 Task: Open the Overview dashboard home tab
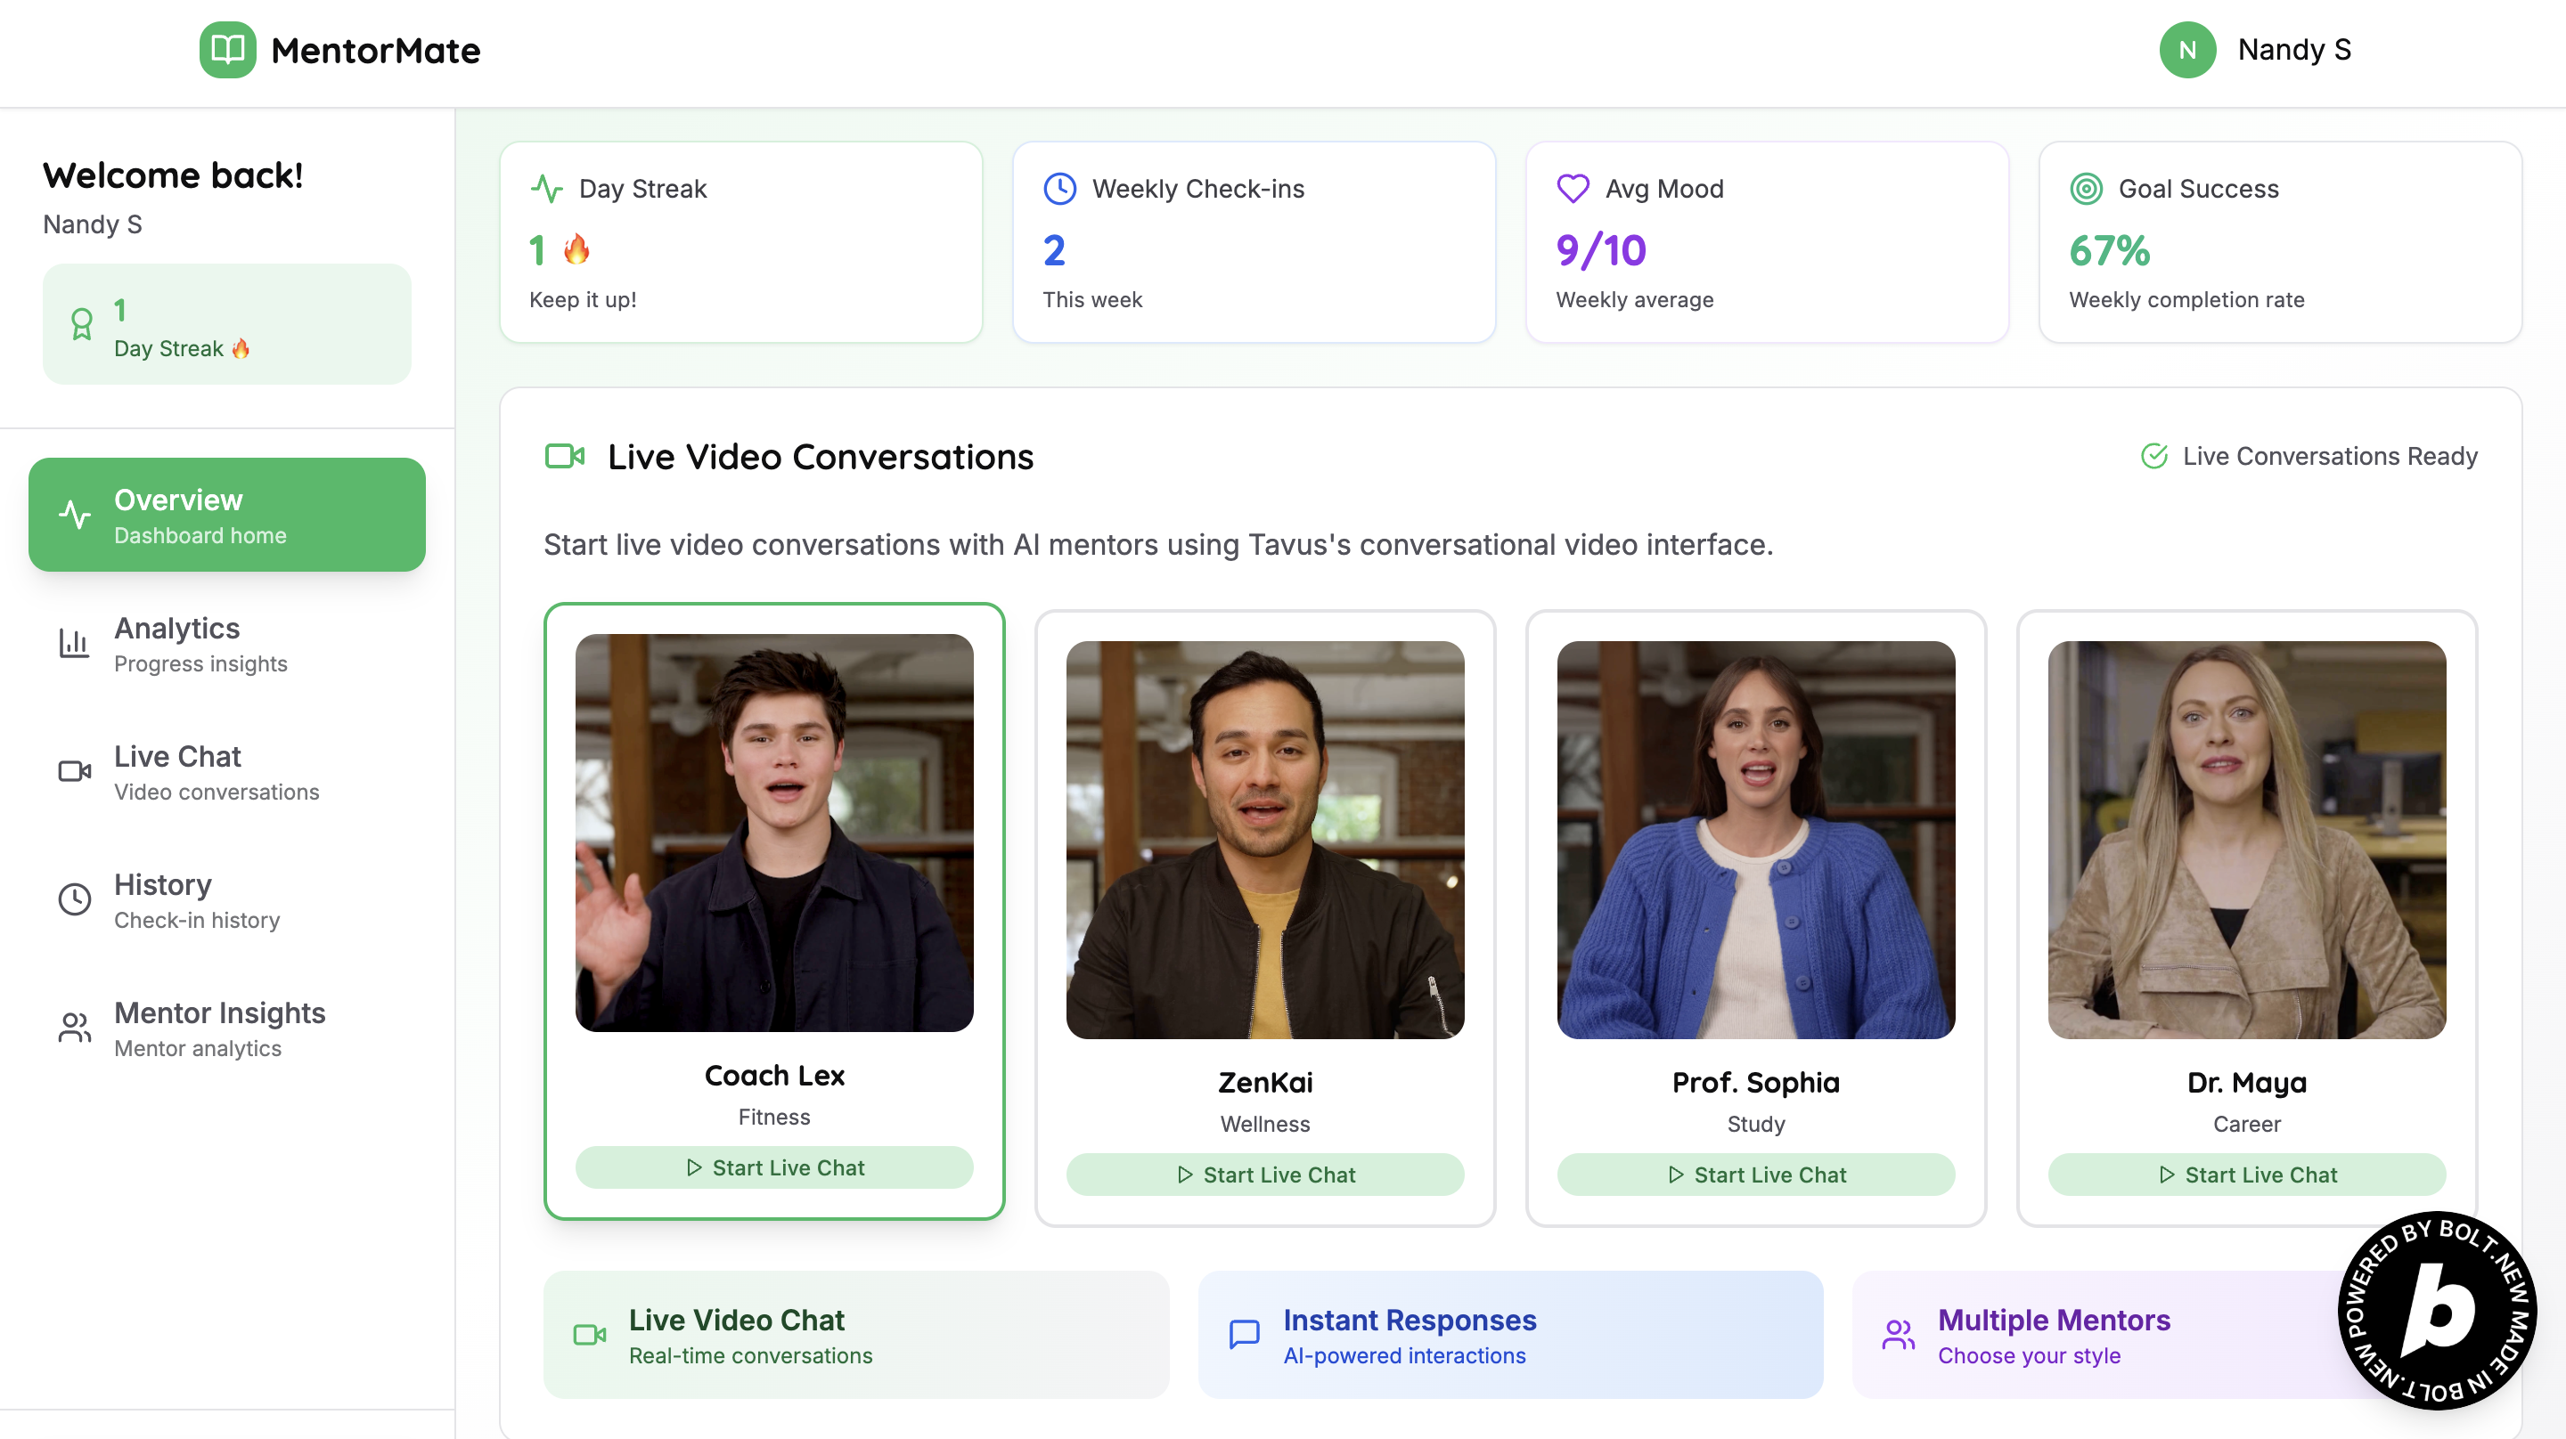tap(227, 515)
